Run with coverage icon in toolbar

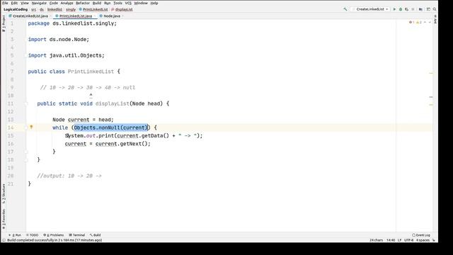406,9
